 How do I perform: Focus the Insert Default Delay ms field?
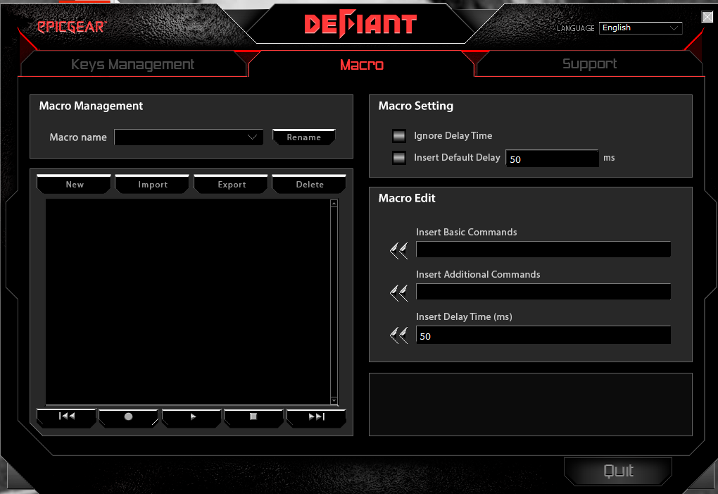(552, 159)
